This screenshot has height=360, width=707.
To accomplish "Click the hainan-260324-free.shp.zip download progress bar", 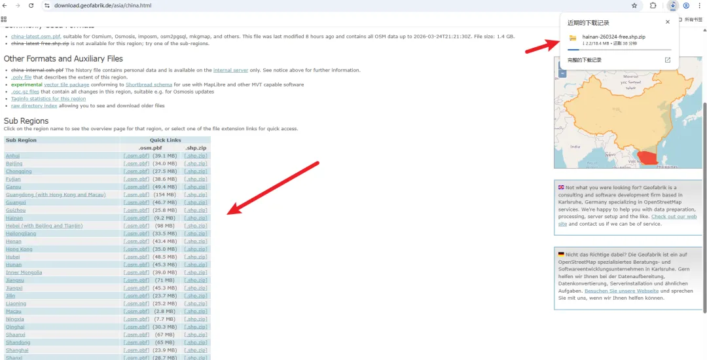I will pyautogui.click(x=619, y=50).
